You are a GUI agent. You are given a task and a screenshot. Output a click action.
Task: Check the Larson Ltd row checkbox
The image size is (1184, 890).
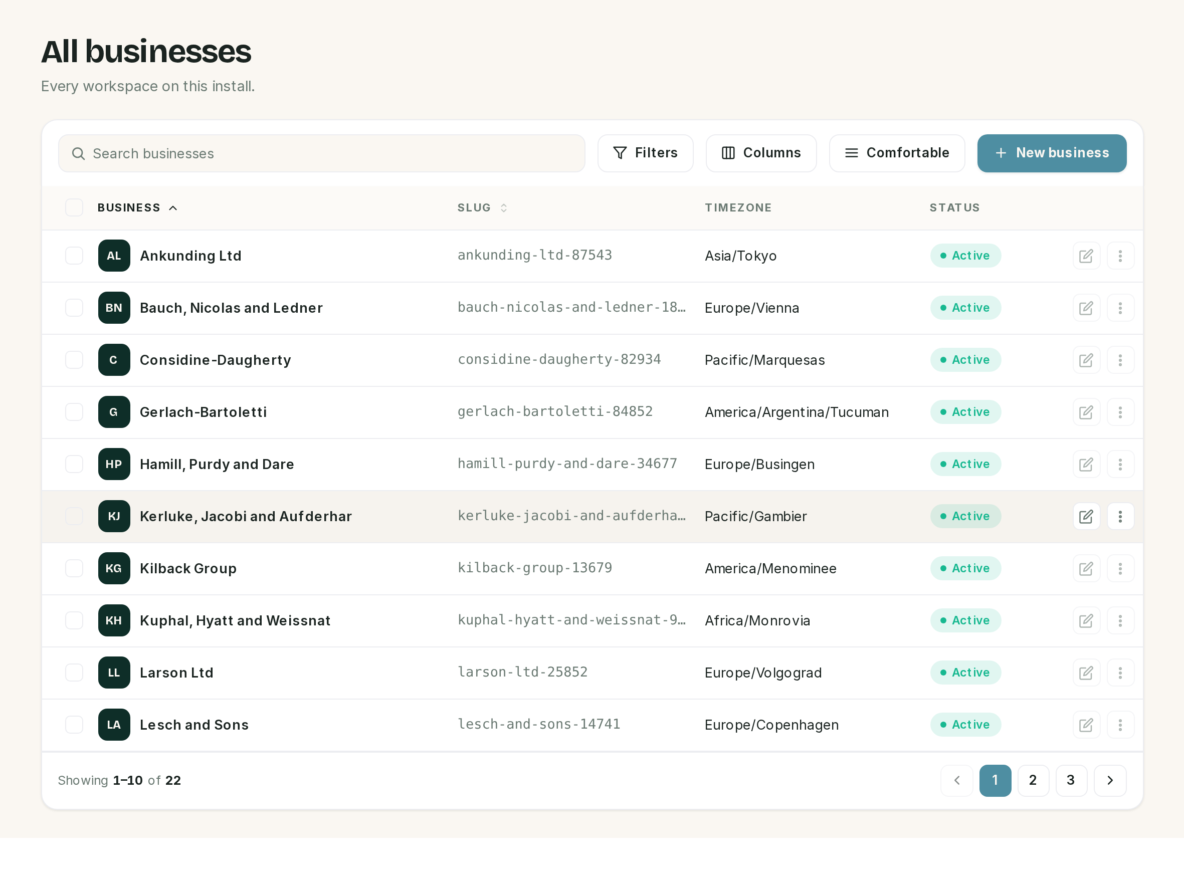click(x=74, y=673)
